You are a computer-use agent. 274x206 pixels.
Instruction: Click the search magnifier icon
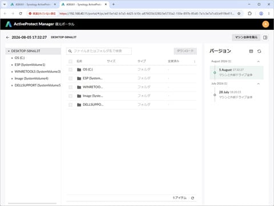pos(70,51)
